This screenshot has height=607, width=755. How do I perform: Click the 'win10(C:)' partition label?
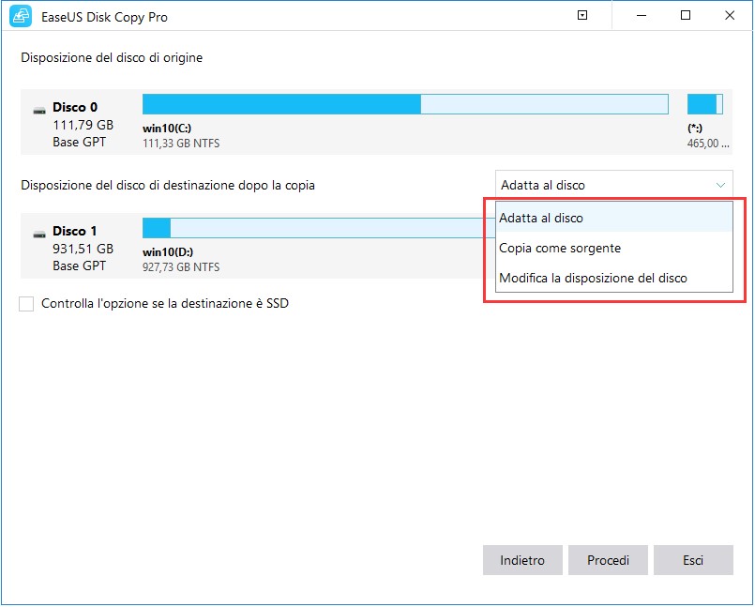coord(167,129)
